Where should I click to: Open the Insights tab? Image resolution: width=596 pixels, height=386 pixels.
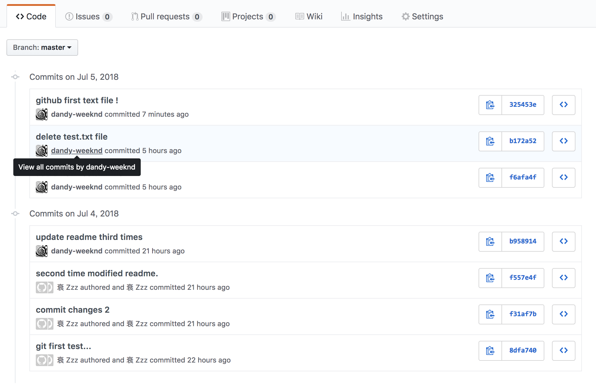(x=362, y=16)
